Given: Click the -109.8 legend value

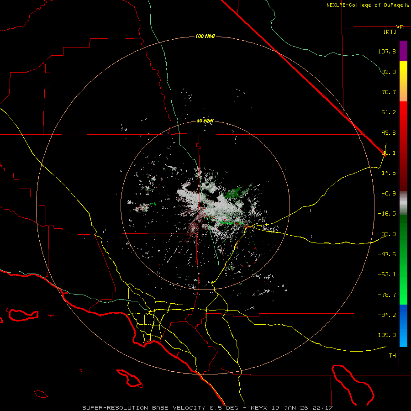Looking at the screenshot, I should coord(385,335).
